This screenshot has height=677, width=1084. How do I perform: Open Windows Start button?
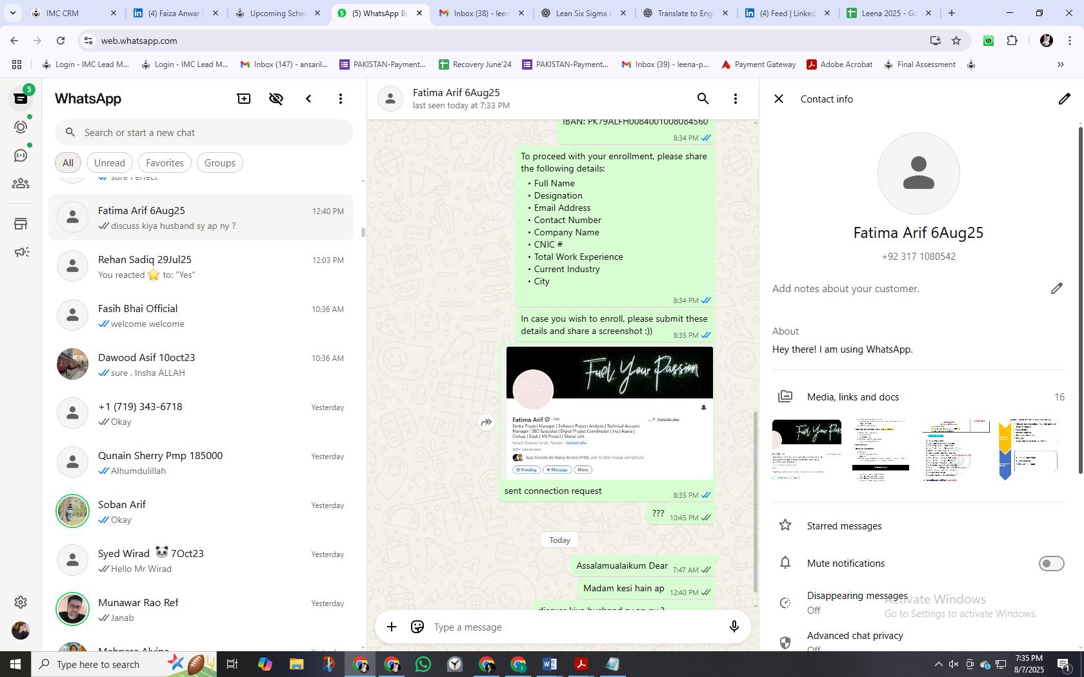click(15, 664)
